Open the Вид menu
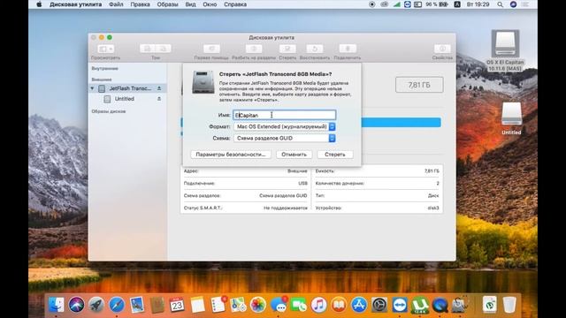 tap(190, 4)
